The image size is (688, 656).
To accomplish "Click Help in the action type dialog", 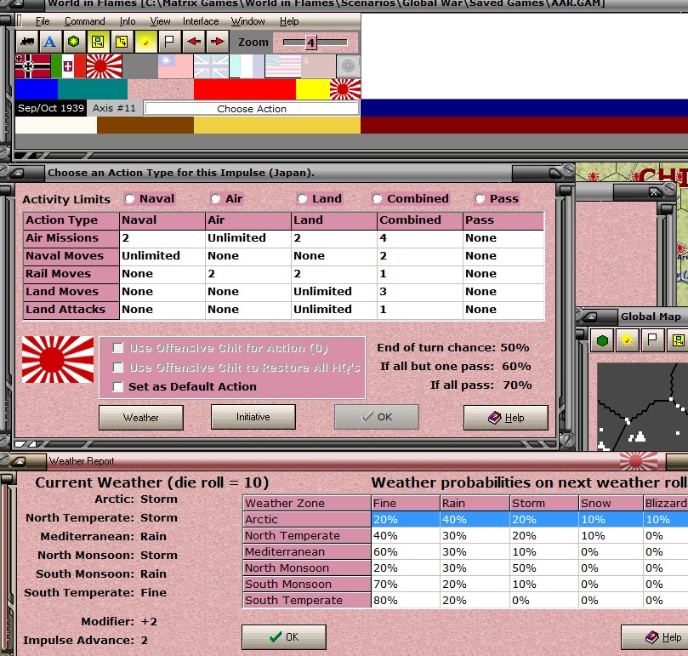I will pos(506,418).
